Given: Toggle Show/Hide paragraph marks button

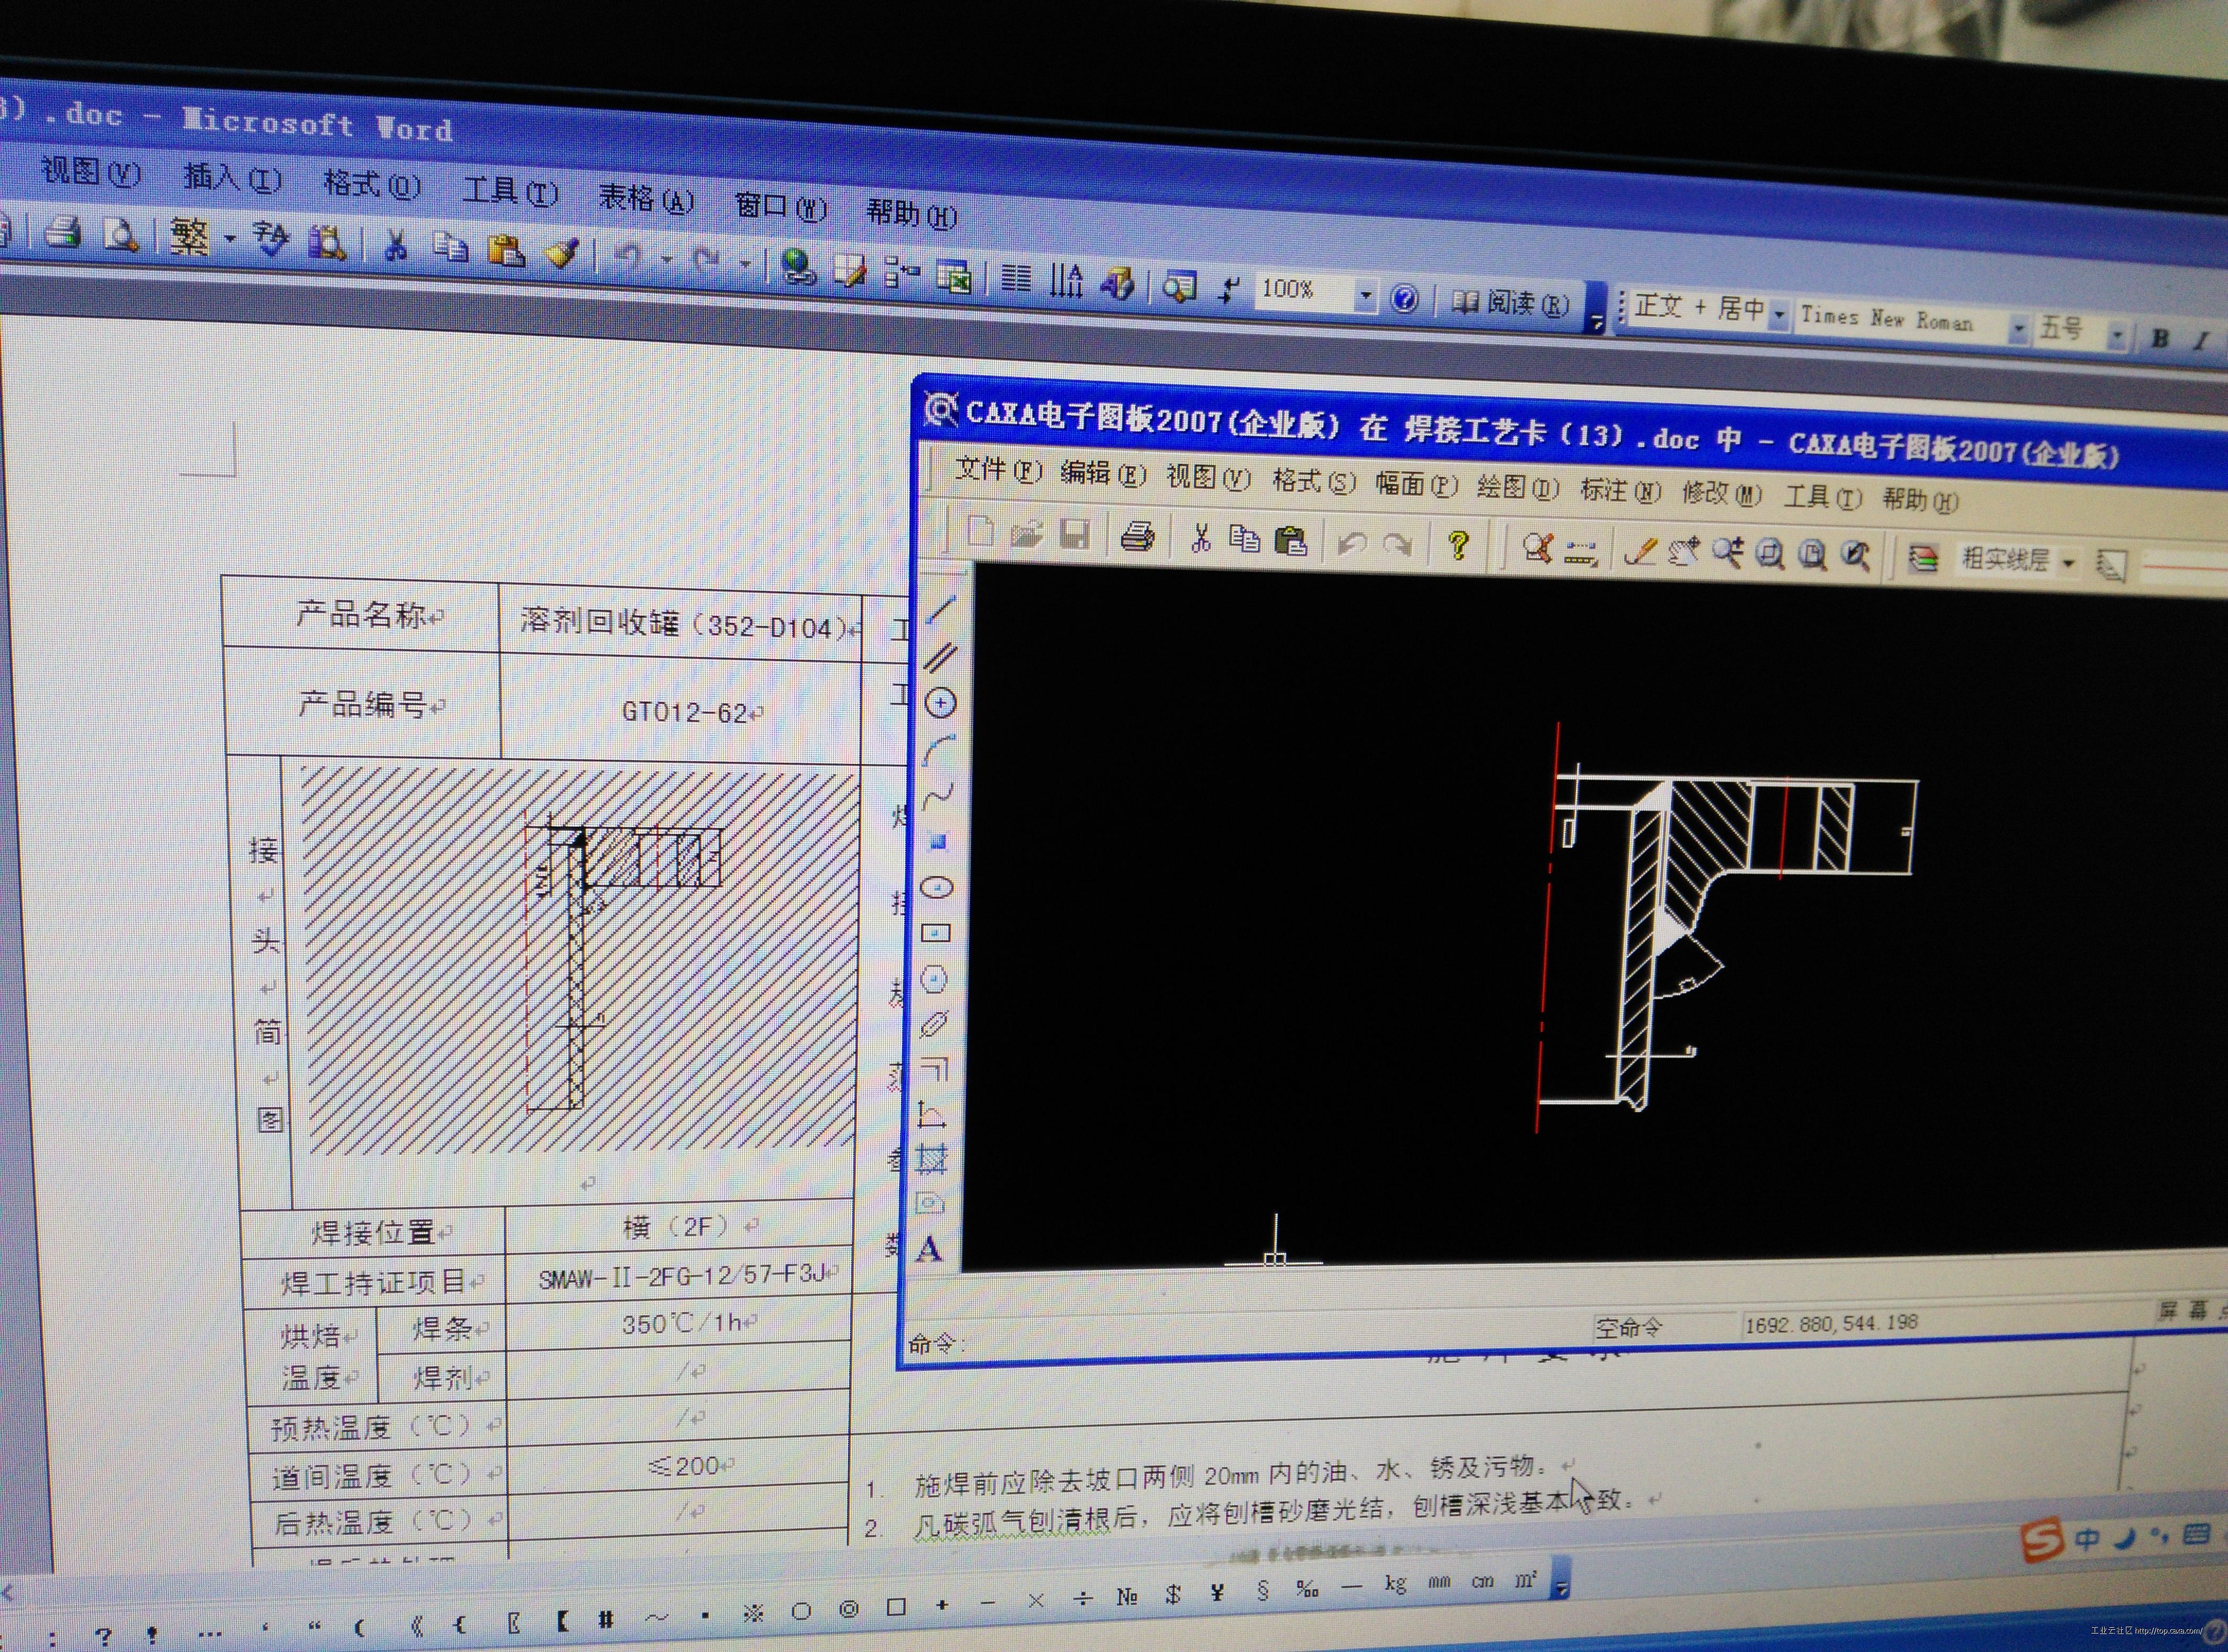Looking at the screenshot, I should pos(1229,290).
